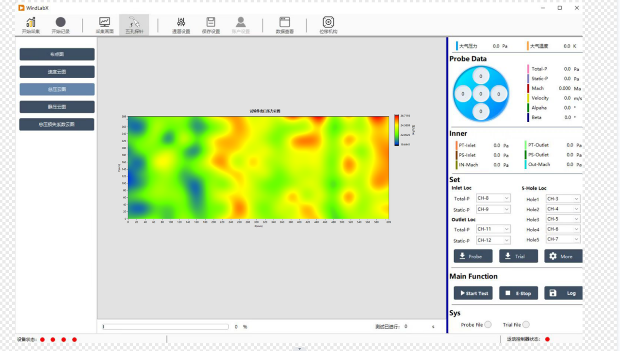Switch to 速度云图 velocity contour
This screenshot has width=620, height=351.
57,72
